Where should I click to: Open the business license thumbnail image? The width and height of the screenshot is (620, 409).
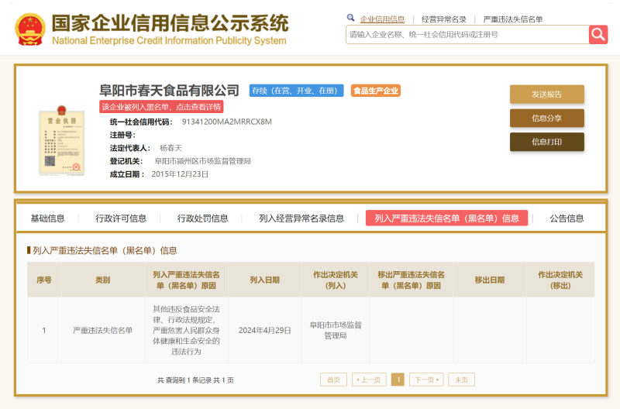tap(62, 143)
